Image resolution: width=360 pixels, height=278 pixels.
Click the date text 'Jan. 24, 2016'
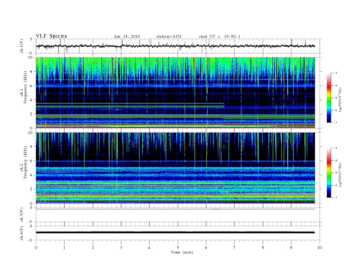coord(127,36)
